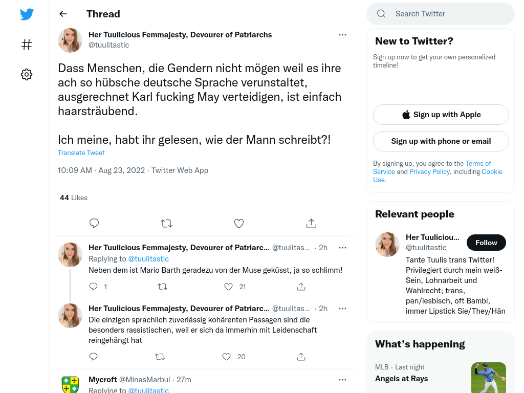
Task: Open Angels at Rays thumbnail
Action: tap(489, 378)
